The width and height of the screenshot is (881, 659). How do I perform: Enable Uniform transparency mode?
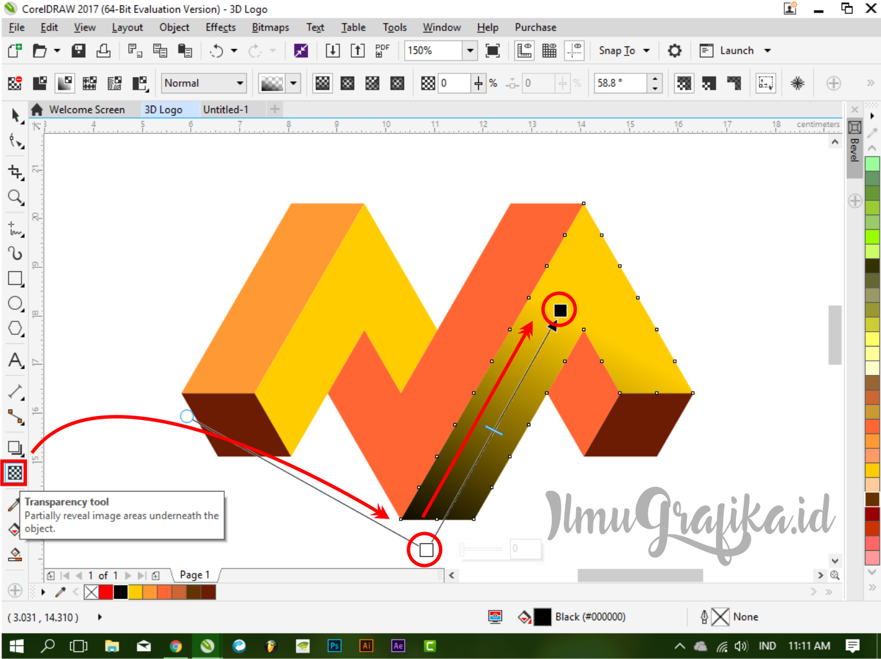[39, 82]
